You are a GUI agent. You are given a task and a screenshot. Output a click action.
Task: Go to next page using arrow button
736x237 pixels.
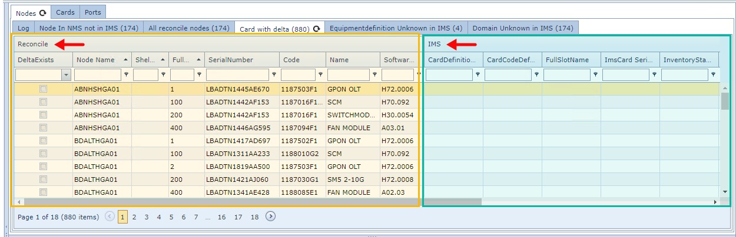[x=270, y=216]
